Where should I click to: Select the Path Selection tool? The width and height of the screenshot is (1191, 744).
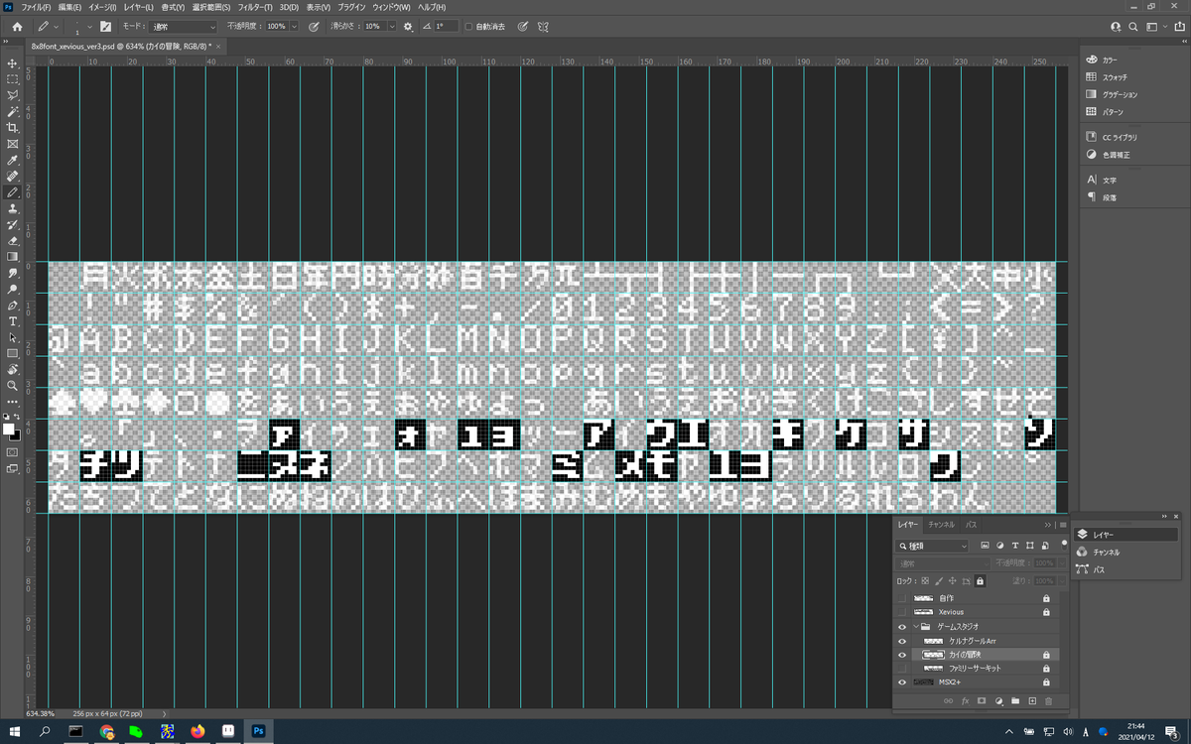(x=13, y=337)
